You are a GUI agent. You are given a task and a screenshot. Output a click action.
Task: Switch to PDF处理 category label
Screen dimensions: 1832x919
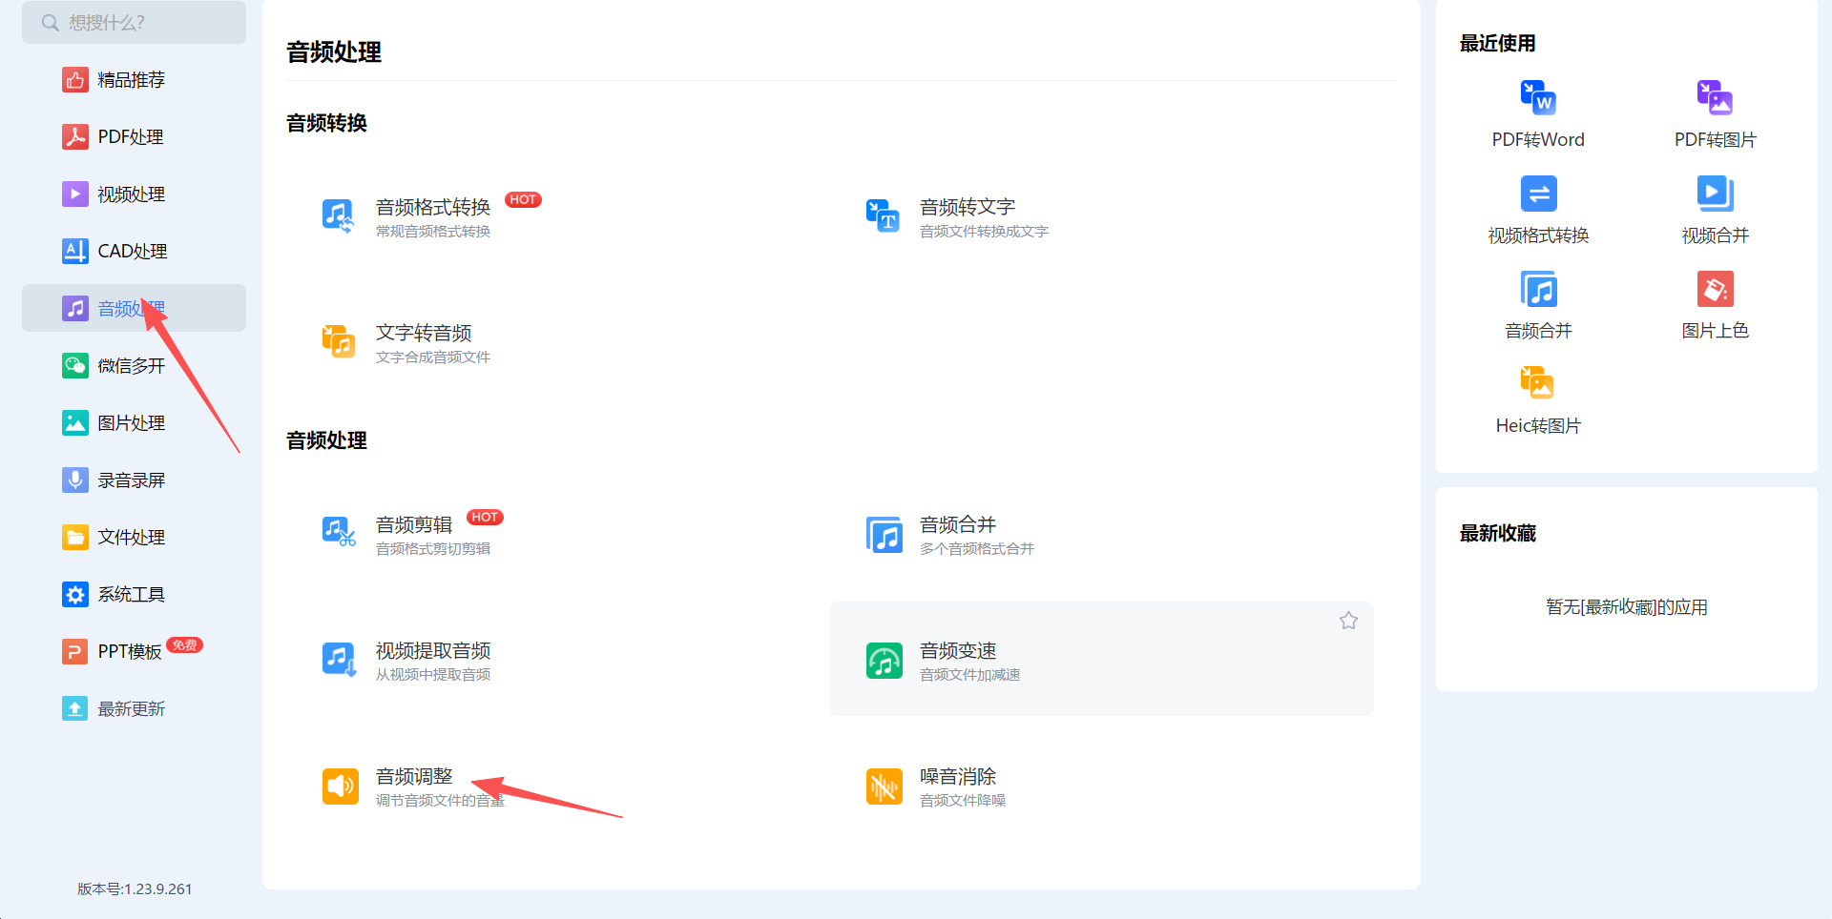pos(131,137)
